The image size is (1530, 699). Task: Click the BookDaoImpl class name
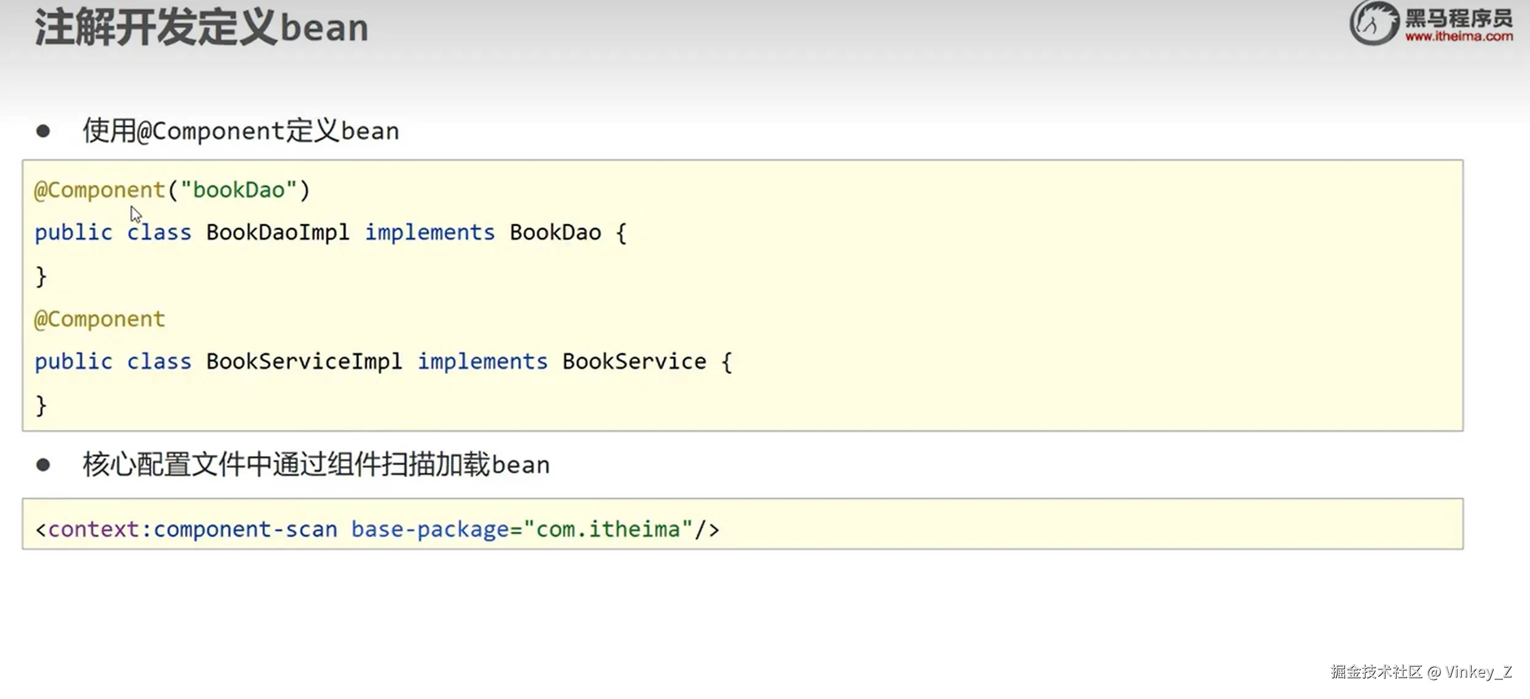(x=277, y=232)
